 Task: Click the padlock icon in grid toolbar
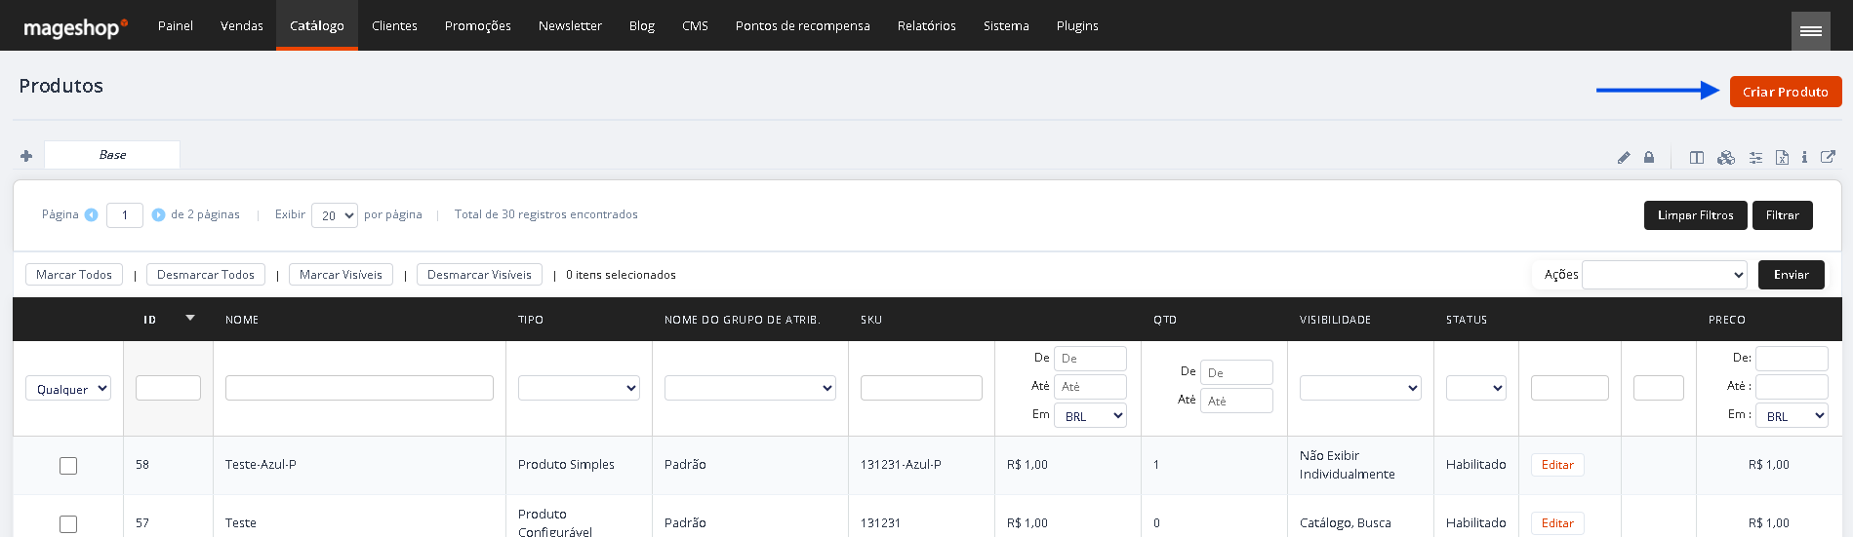click(1649, 157)
